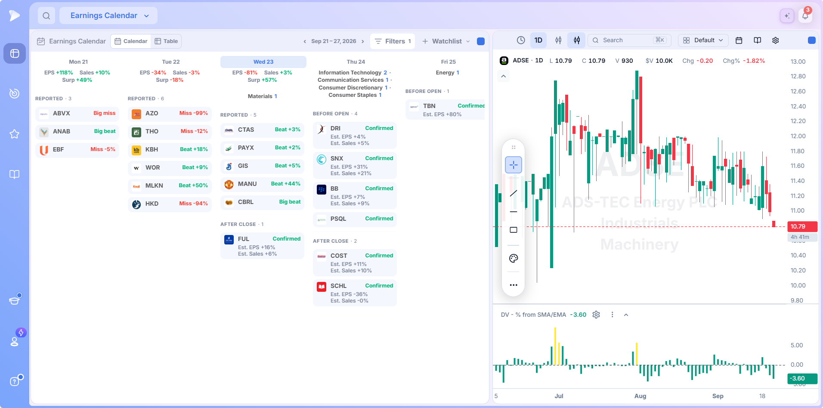Open the TBN earnings card
823x408 pixels.
[x=446, y=110]
